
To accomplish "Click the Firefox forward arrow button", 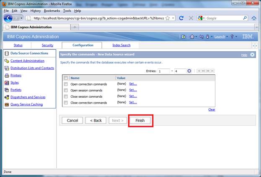I will (x=17, y=18).
